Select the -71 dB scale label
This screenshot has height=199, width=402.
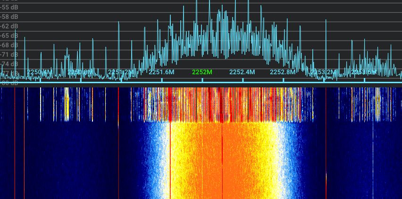tap(9, 54)
